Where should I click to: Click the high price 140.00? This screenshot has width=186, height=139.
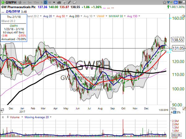[53, 7]
